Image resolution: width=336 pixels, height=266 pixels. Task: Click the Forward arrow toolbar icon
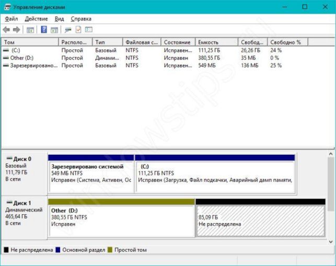pos(17,30)
